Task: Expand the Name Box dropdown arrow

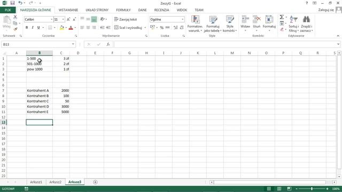Action: pyautogui.click(x=73, y=44)
